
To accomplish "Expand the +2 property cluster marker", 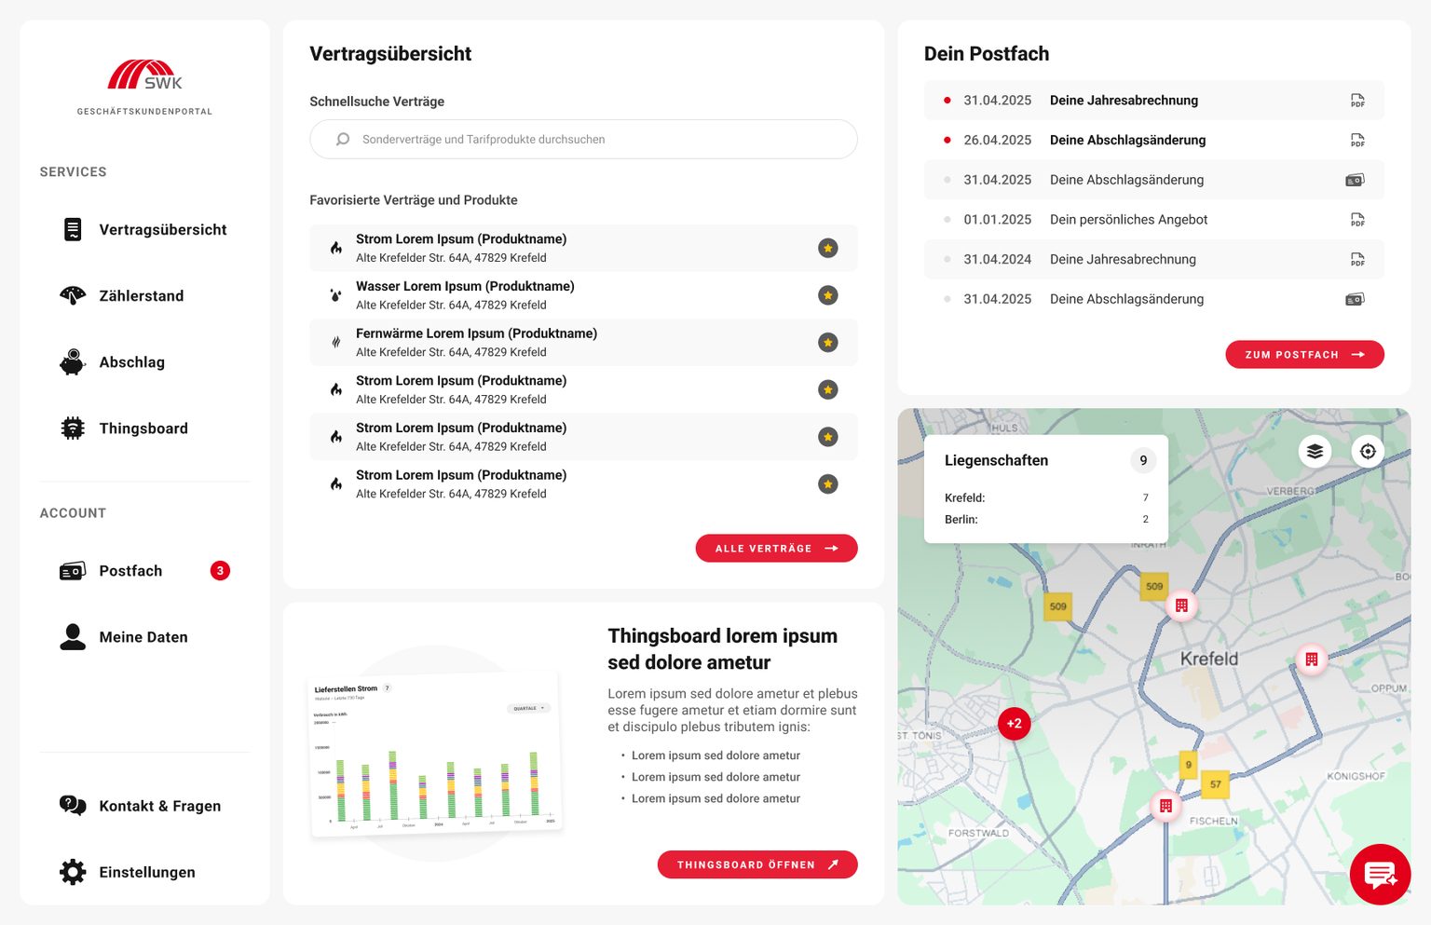I will click(1015, 723).
